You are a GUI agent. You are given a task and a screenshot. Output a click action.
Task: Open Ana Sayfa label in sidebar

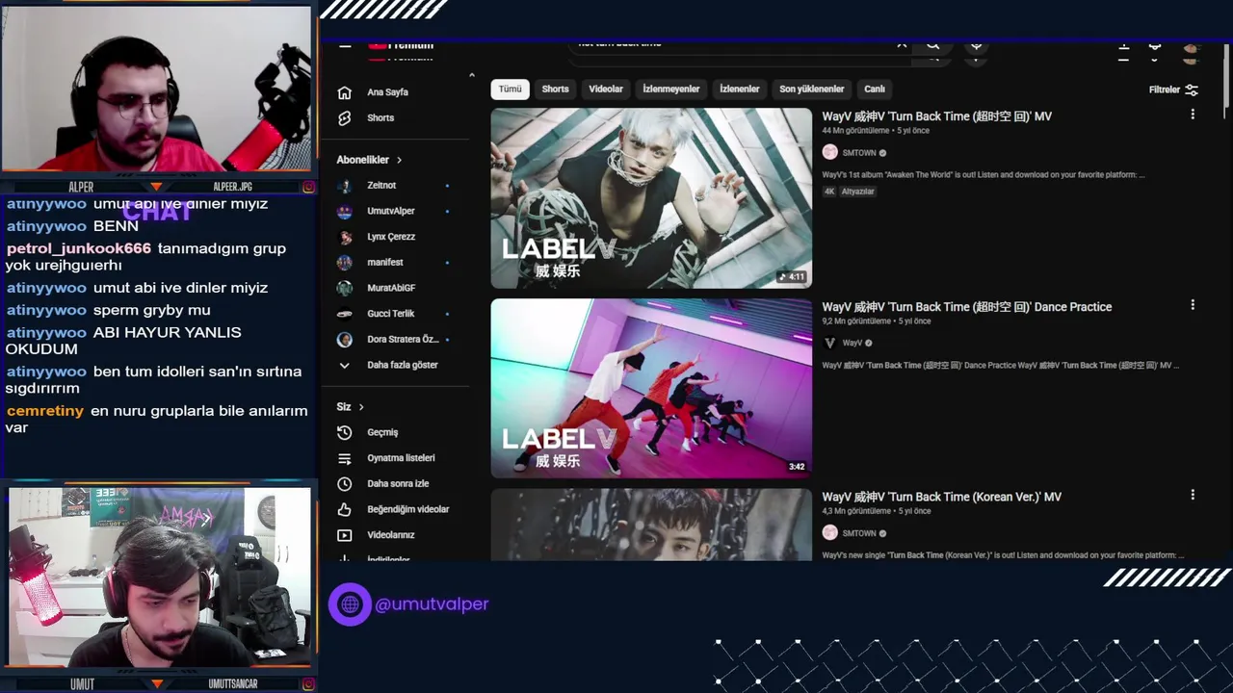(387, 92)
